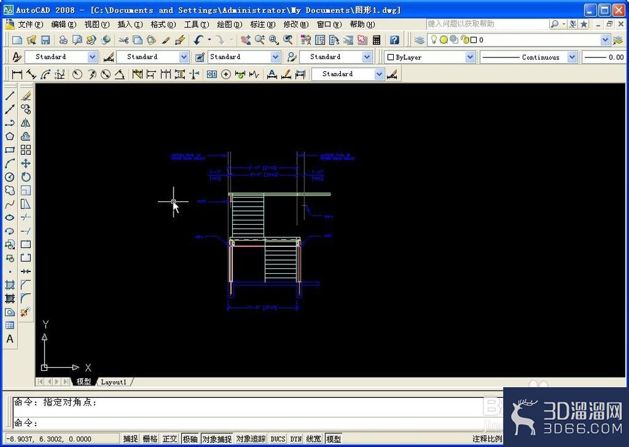Viewport: 629px width, 447px height.
Task: Select the Polygon draw tool
Action: [10, 136]
